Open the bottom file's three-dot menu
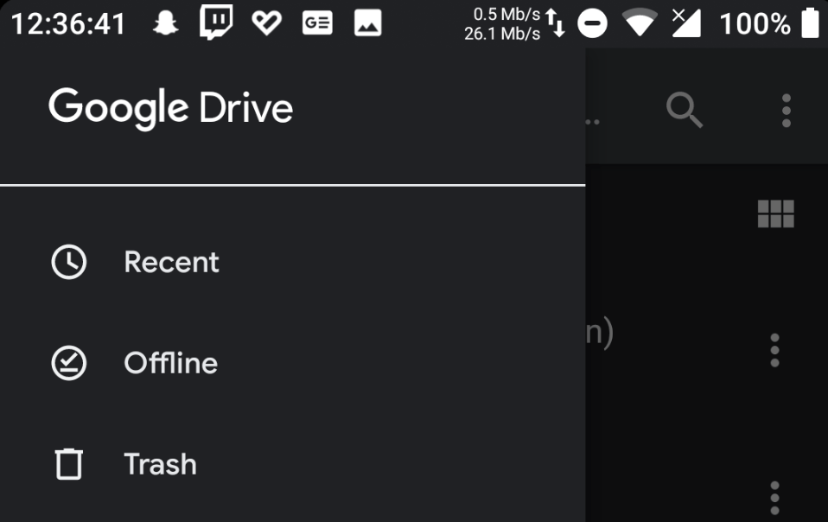 point(774,498)
